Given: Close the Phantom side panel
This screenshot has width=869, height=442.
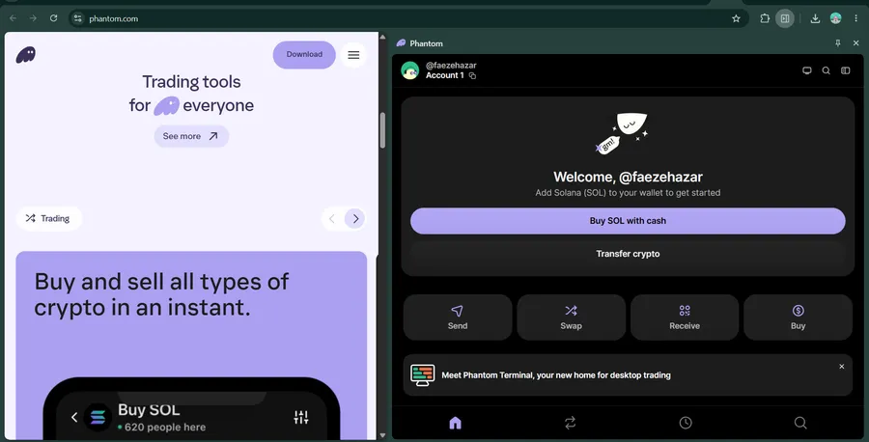Looking at the screenshot, I should click(x=855, y=43).
